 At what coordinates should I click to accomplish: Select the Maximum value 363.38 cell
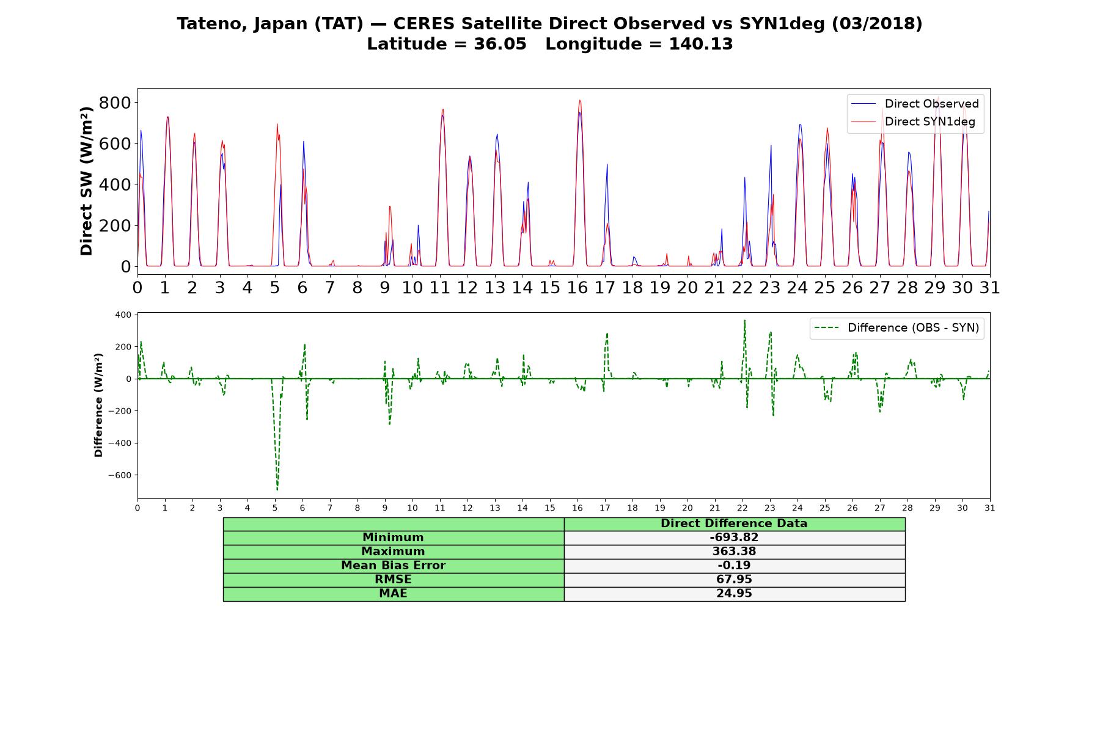click(x=734, y=552)
